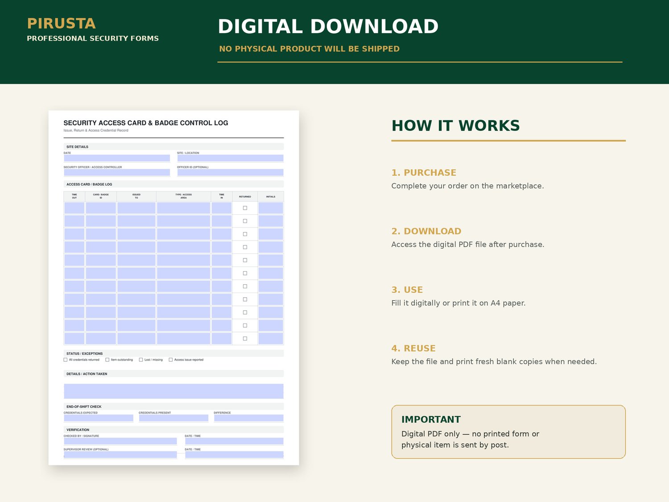Click the Details / Action Taken text area
The image size is (669, 502).
tap(173, 391)
